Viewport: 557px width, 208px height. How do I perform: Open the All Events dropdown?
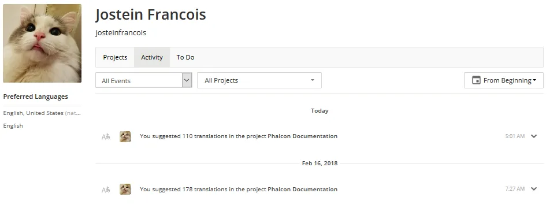coord(144,80)
